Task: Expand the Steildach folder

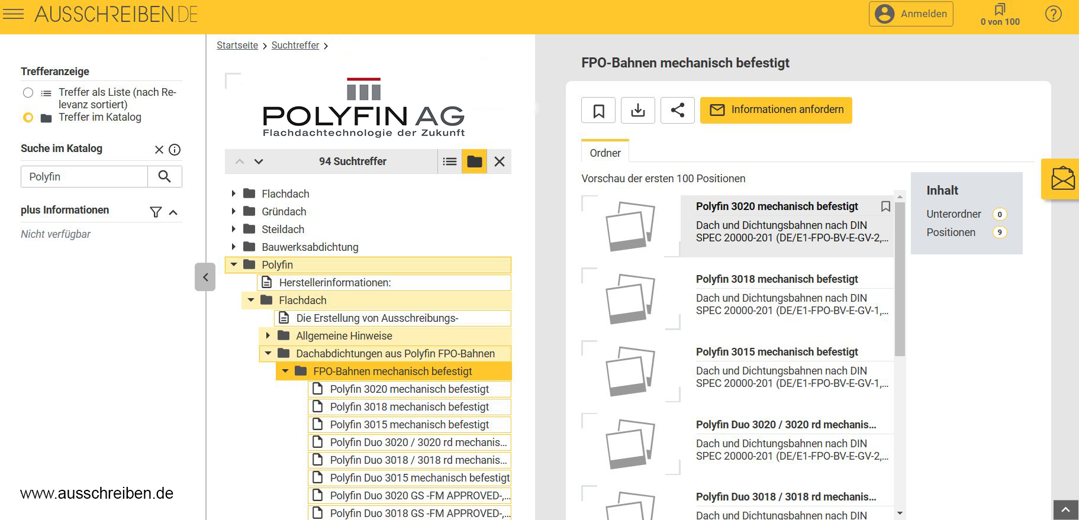Action: [233, 229]
